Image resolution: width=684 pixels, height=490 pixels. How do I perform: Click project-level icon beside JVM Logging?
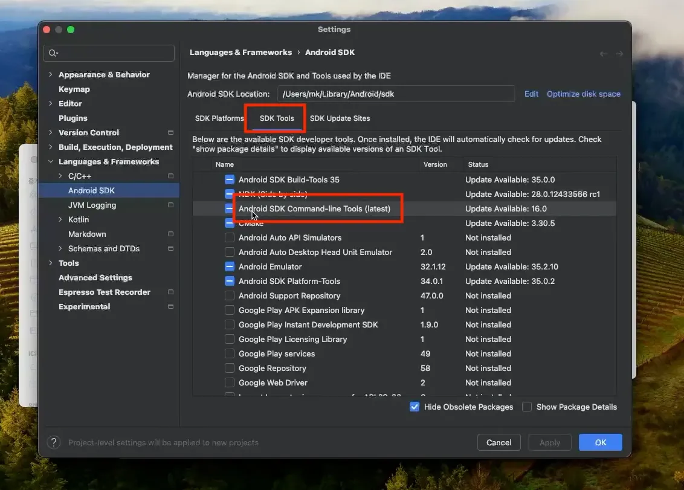170,205
